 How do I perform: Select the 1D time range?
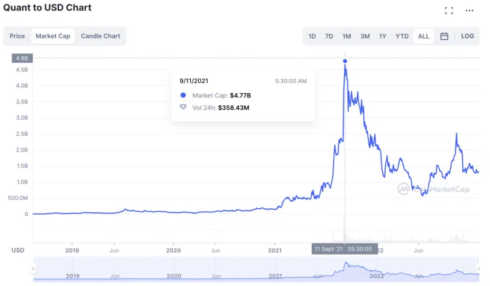click(312, 36)
